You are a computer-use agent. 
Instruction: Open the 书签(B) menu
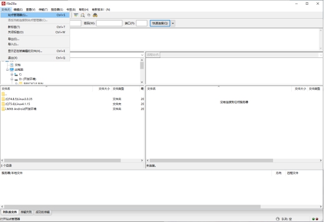[x=71, y=9]
